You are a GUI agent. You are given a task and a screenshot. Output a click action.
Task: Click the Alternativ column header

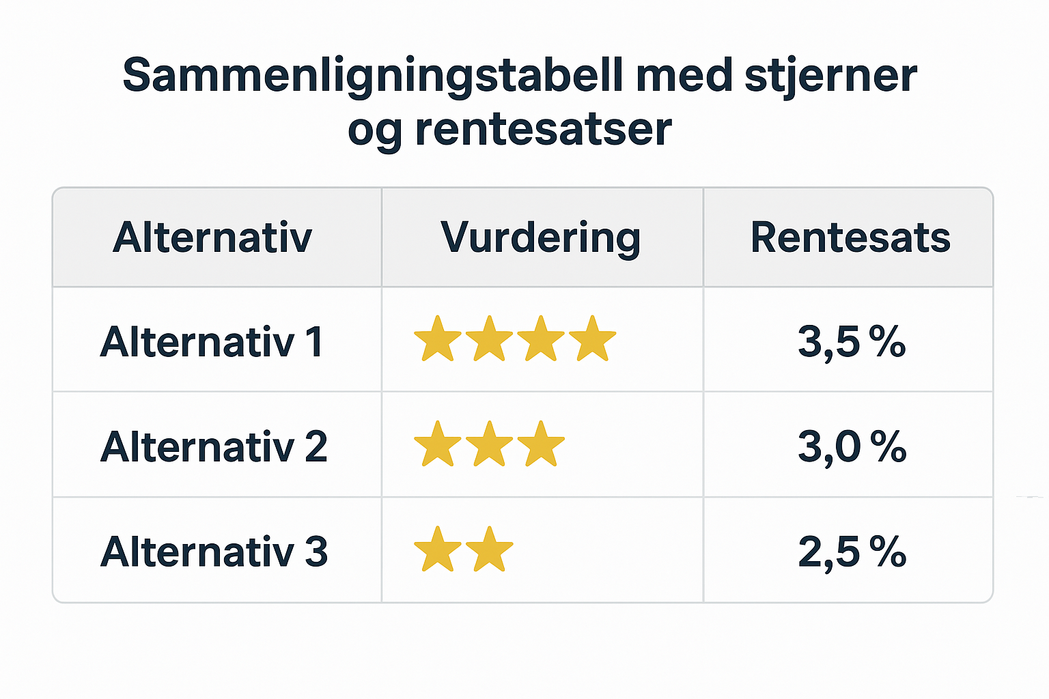click(212, 238)
